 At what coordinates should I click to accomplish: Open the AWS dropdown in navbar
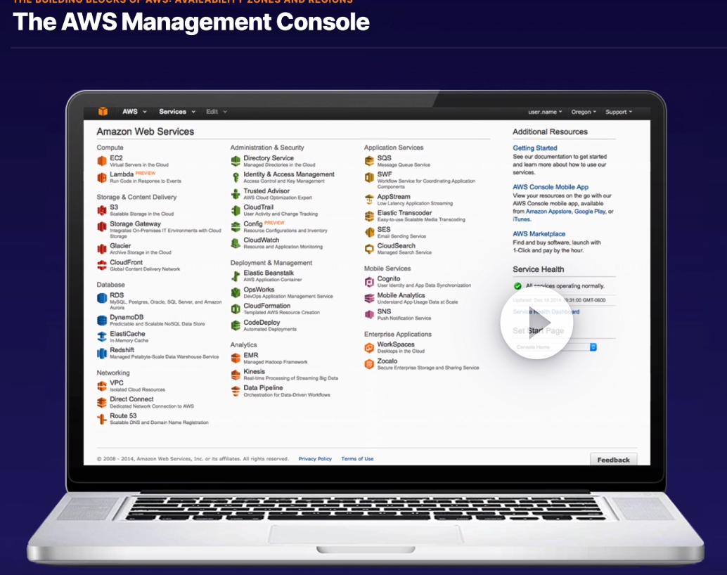tap(134, 112)
